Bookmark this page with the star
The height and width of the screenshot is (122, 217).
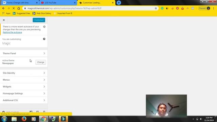(156, 8)
